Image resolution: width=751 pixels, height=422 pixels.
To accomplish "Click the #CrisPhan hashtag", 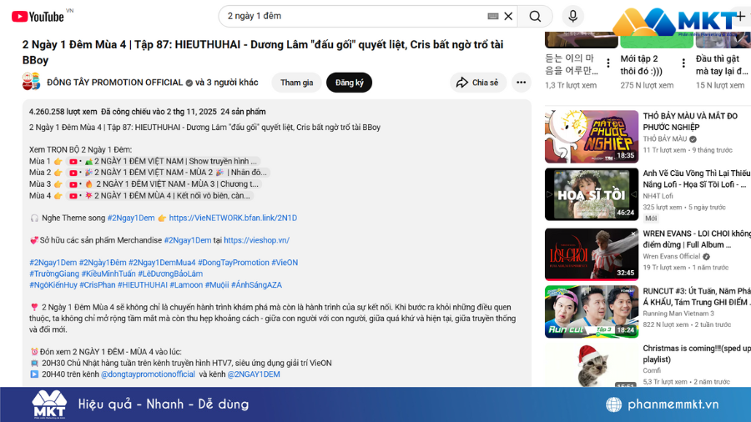I will [x=98, y=284].
